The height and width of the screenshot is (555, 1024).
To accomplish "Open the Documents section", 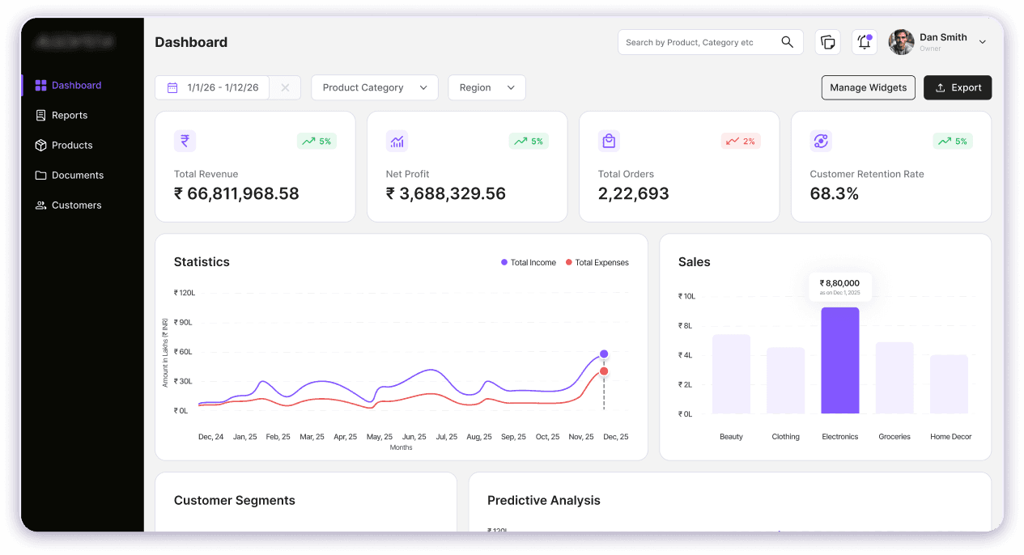I will (x=78, y=175).
